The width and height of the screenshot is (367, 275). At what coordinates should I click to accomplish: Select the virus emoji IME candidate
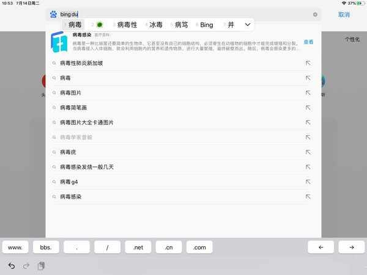pos(100,25)
